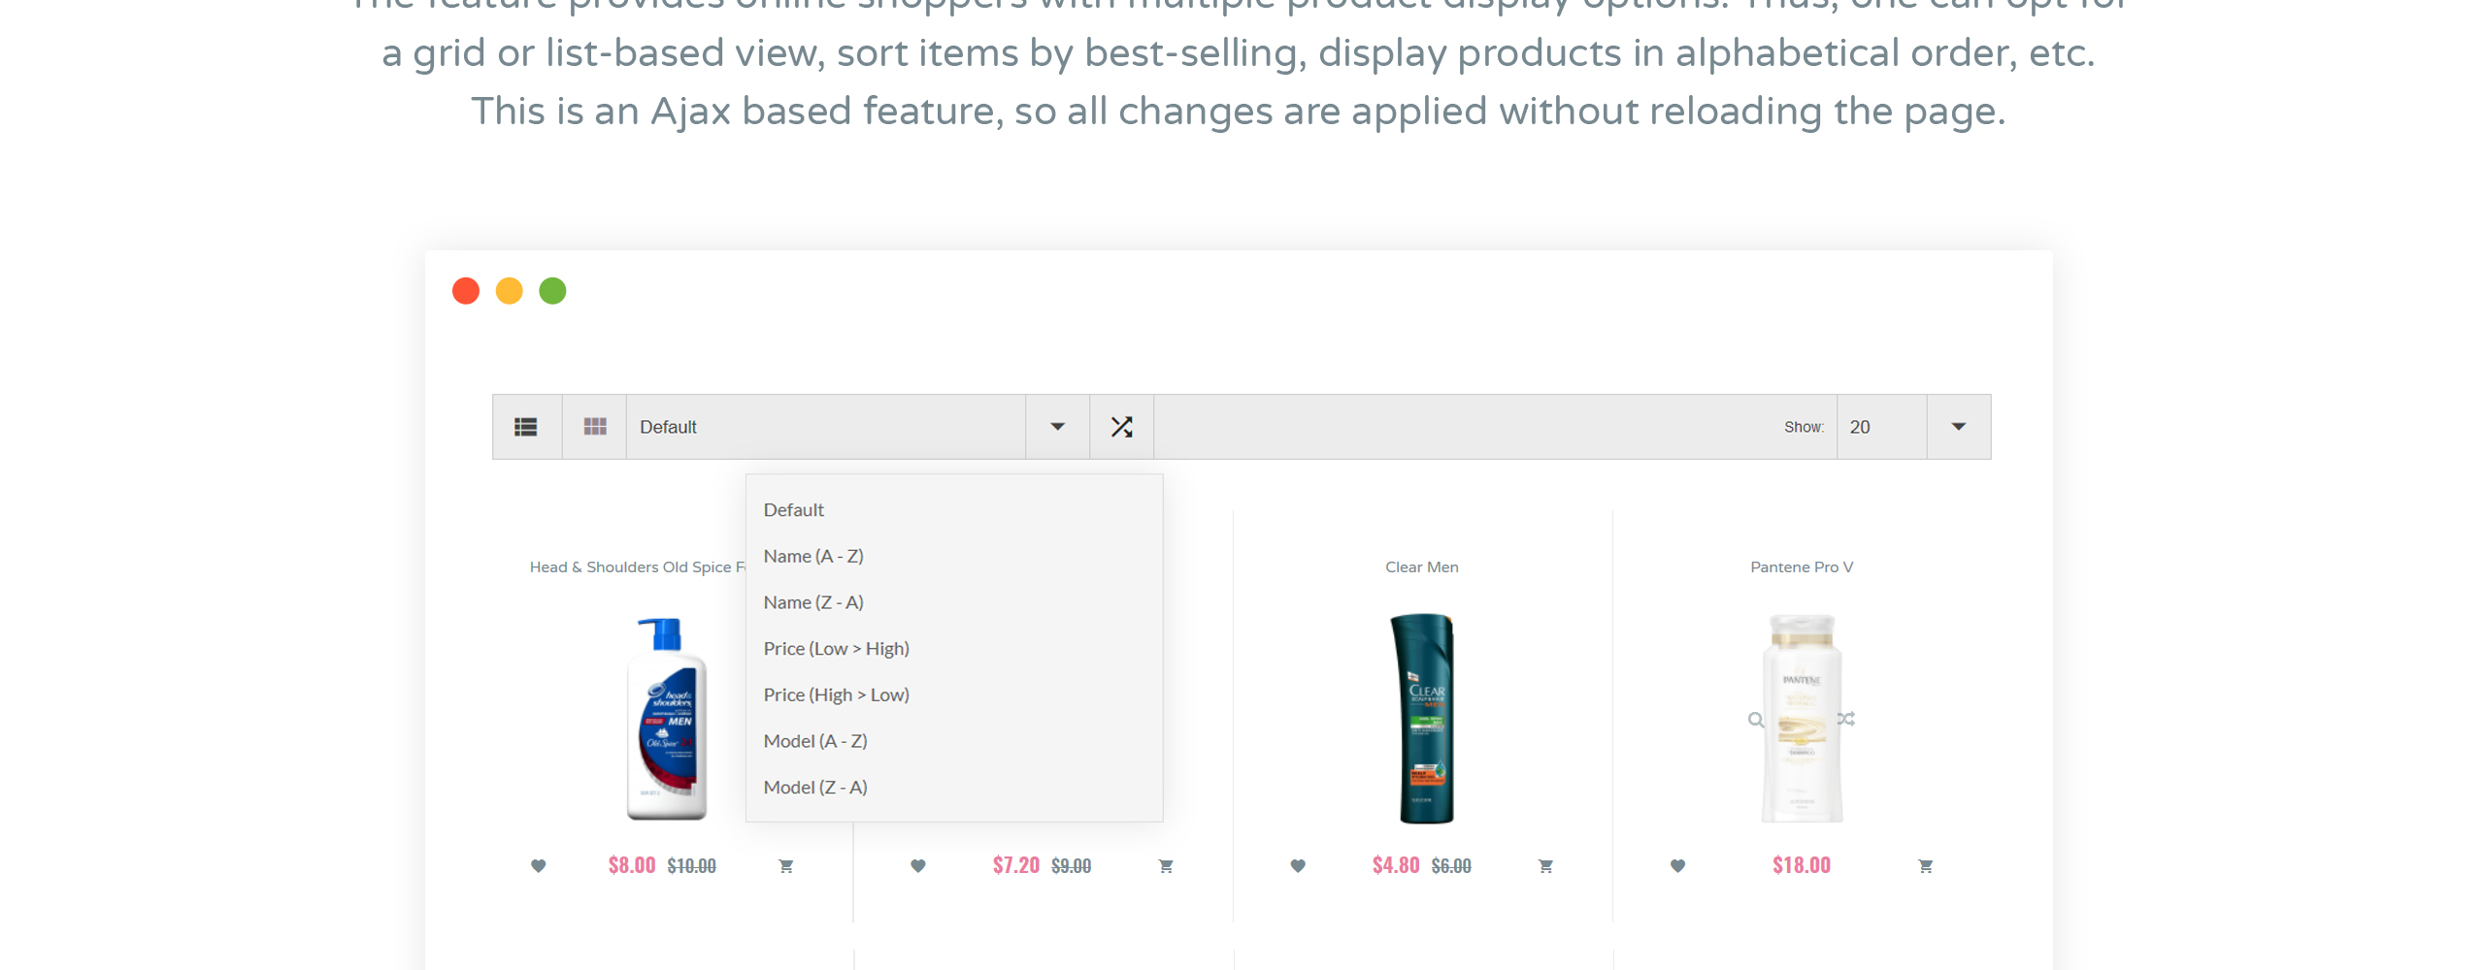Add Head & Shoulders product to cart
Viewport: 2485px width, 970px height.
coord(786,866)
